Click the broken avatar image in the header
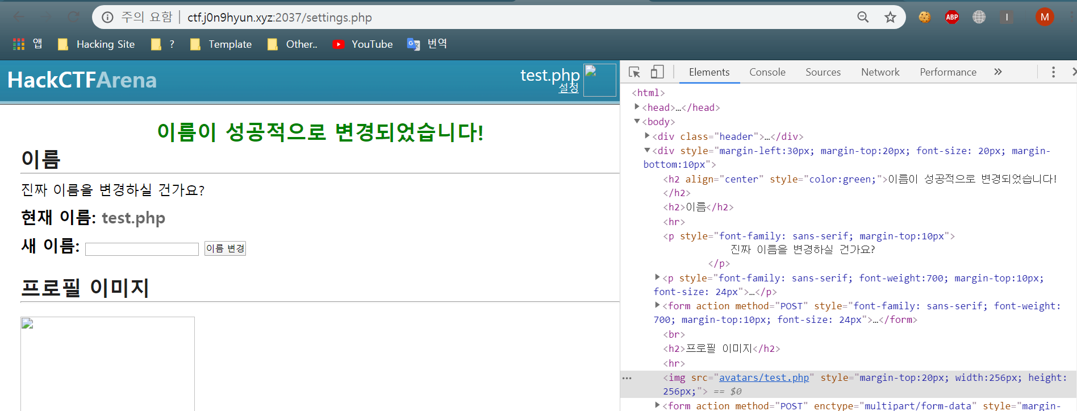The width and height of the screenshot is (1077, 411). (x=600, y=80)
